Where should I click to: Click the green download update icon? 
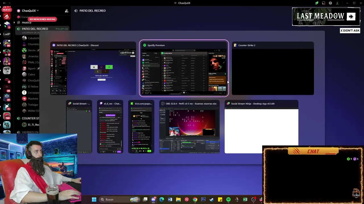(337, 3)
